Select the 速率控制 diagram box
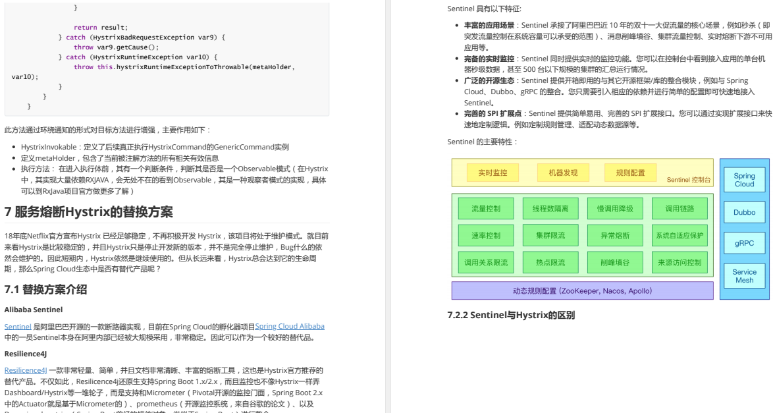 (x=485, y=235)
